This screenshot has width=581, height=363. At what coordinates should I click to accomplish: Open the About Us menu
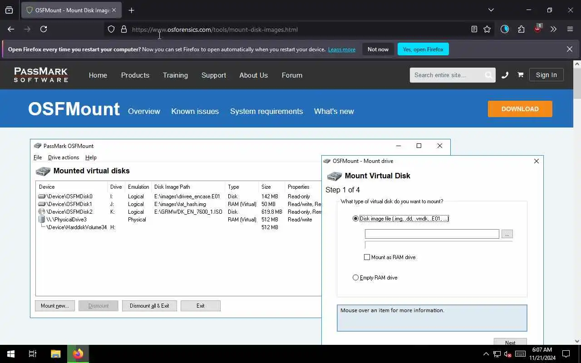254,75
